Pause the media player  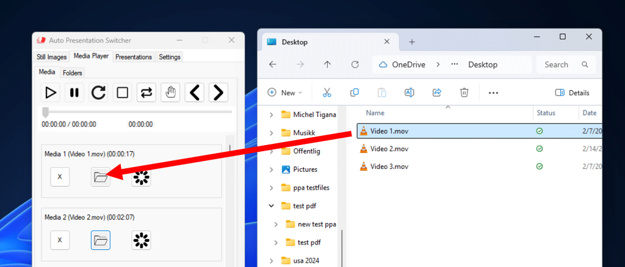74,93
